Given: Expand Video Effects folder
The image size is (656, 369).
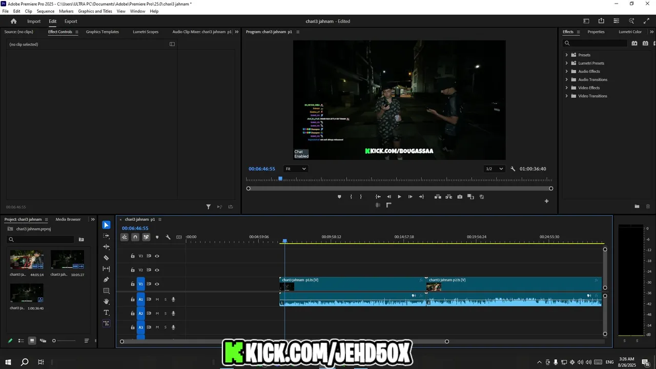Looking at the screenshot, I should point(566,88).
